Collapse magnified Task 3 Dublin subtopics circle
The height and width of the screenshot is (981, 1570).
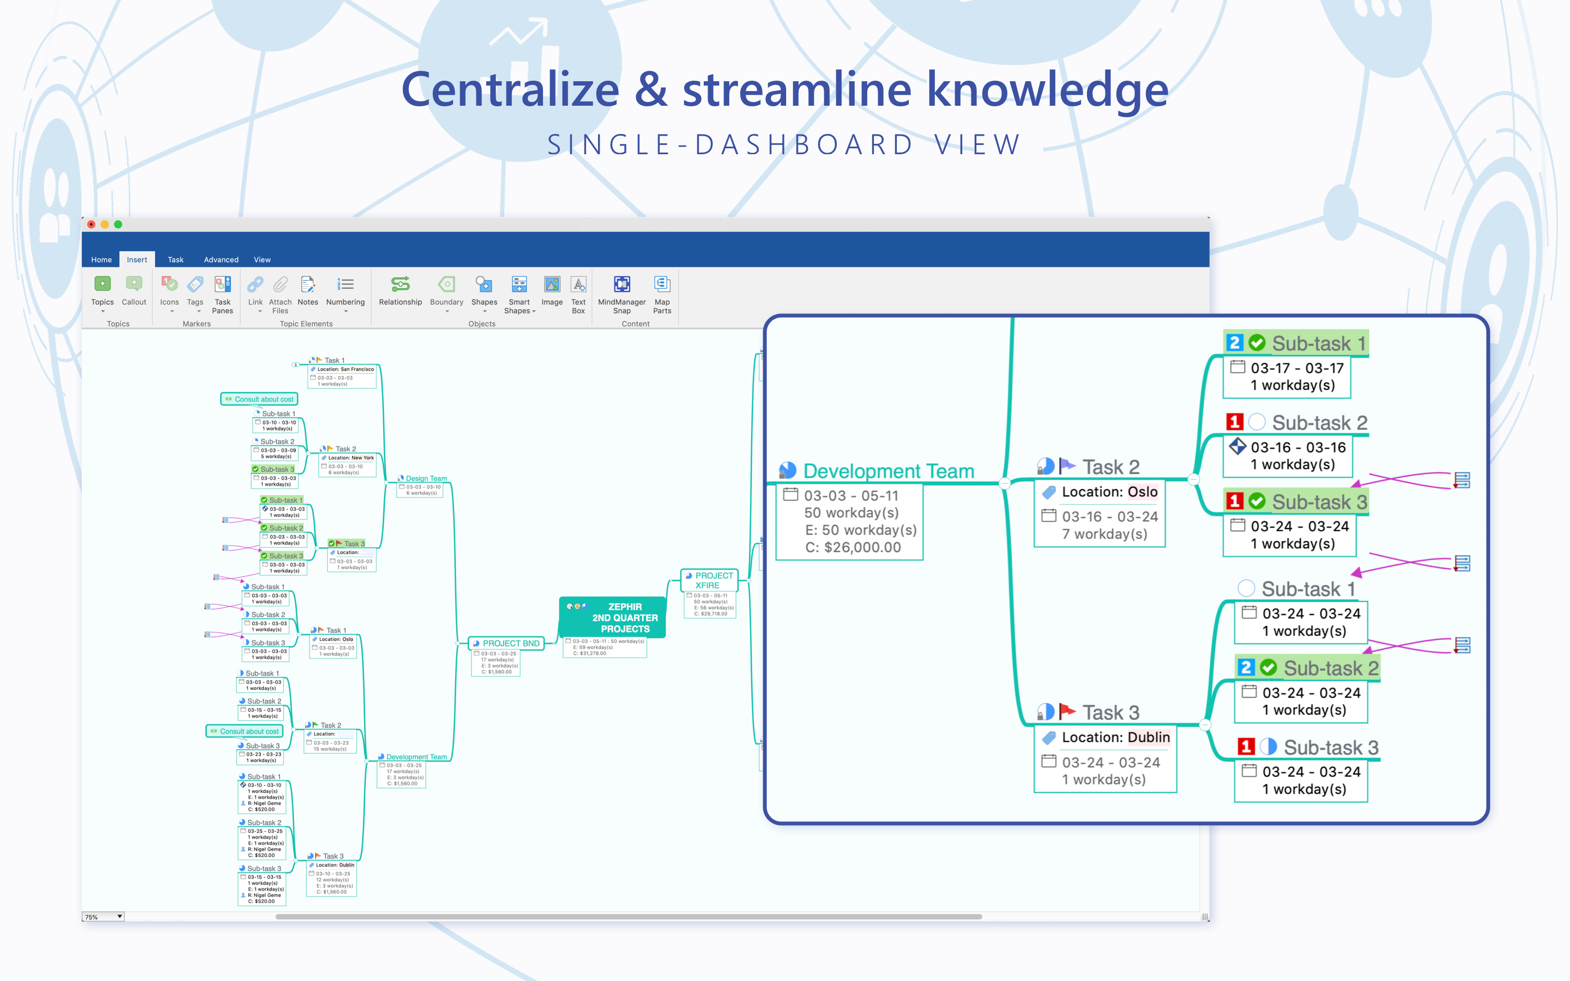[1205, 725]
